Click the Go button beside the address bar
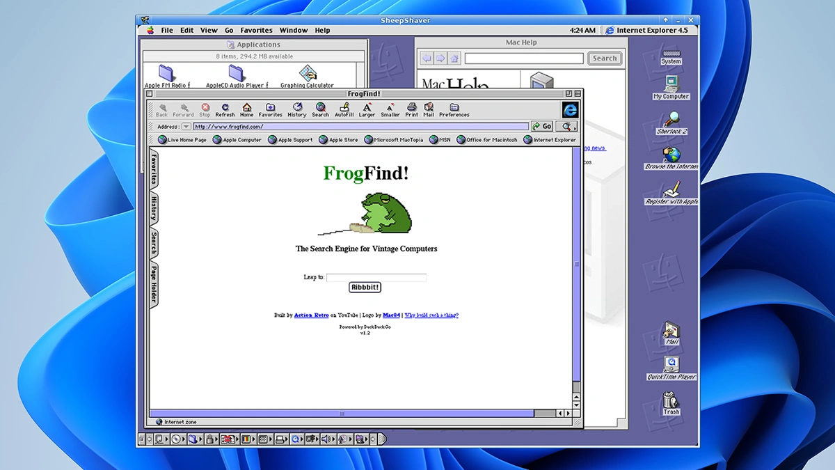This screenshot has width=835, height=470. pyautogui.click(x=542, y=126)
